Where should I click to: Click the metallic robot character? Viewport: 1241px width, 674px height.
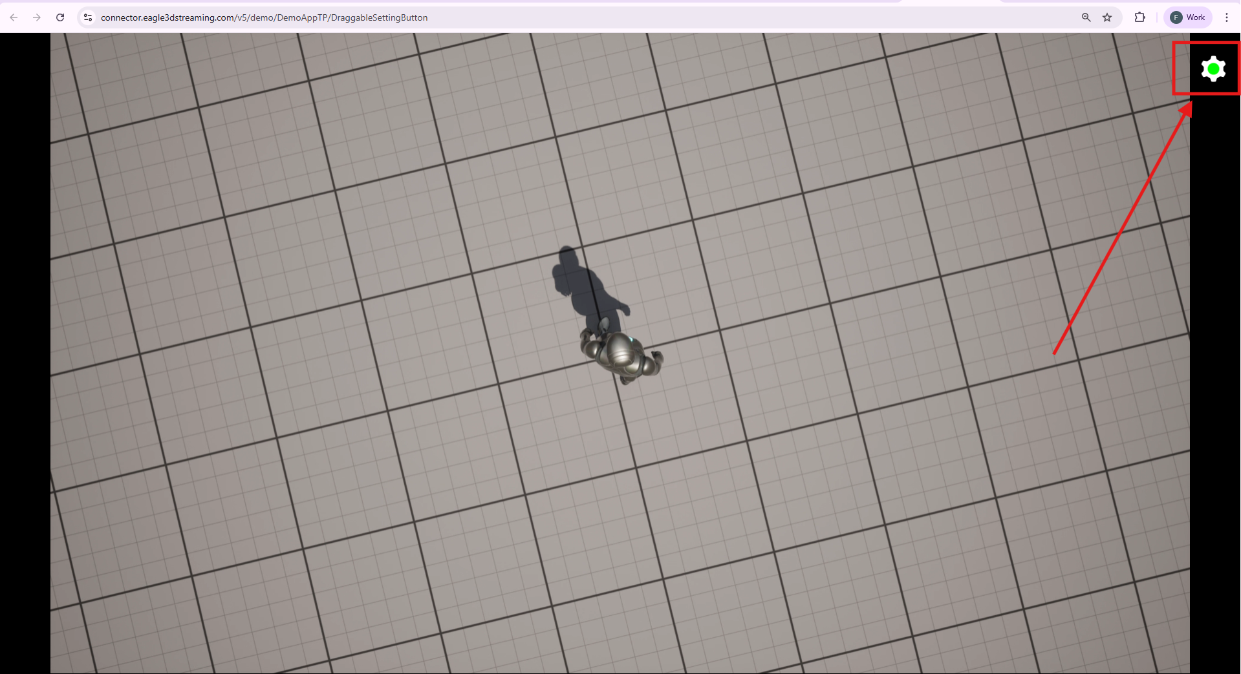622,355
